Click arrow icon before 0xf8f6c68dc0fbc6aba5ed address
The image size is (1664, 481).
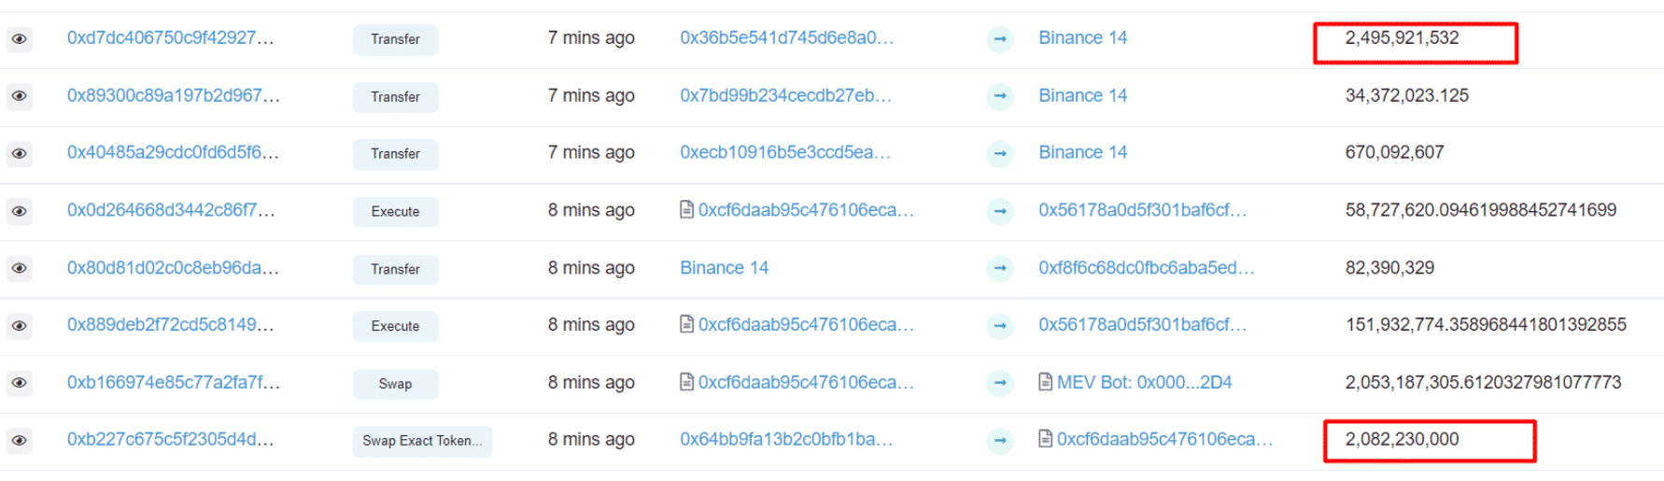coord(1000,269)
